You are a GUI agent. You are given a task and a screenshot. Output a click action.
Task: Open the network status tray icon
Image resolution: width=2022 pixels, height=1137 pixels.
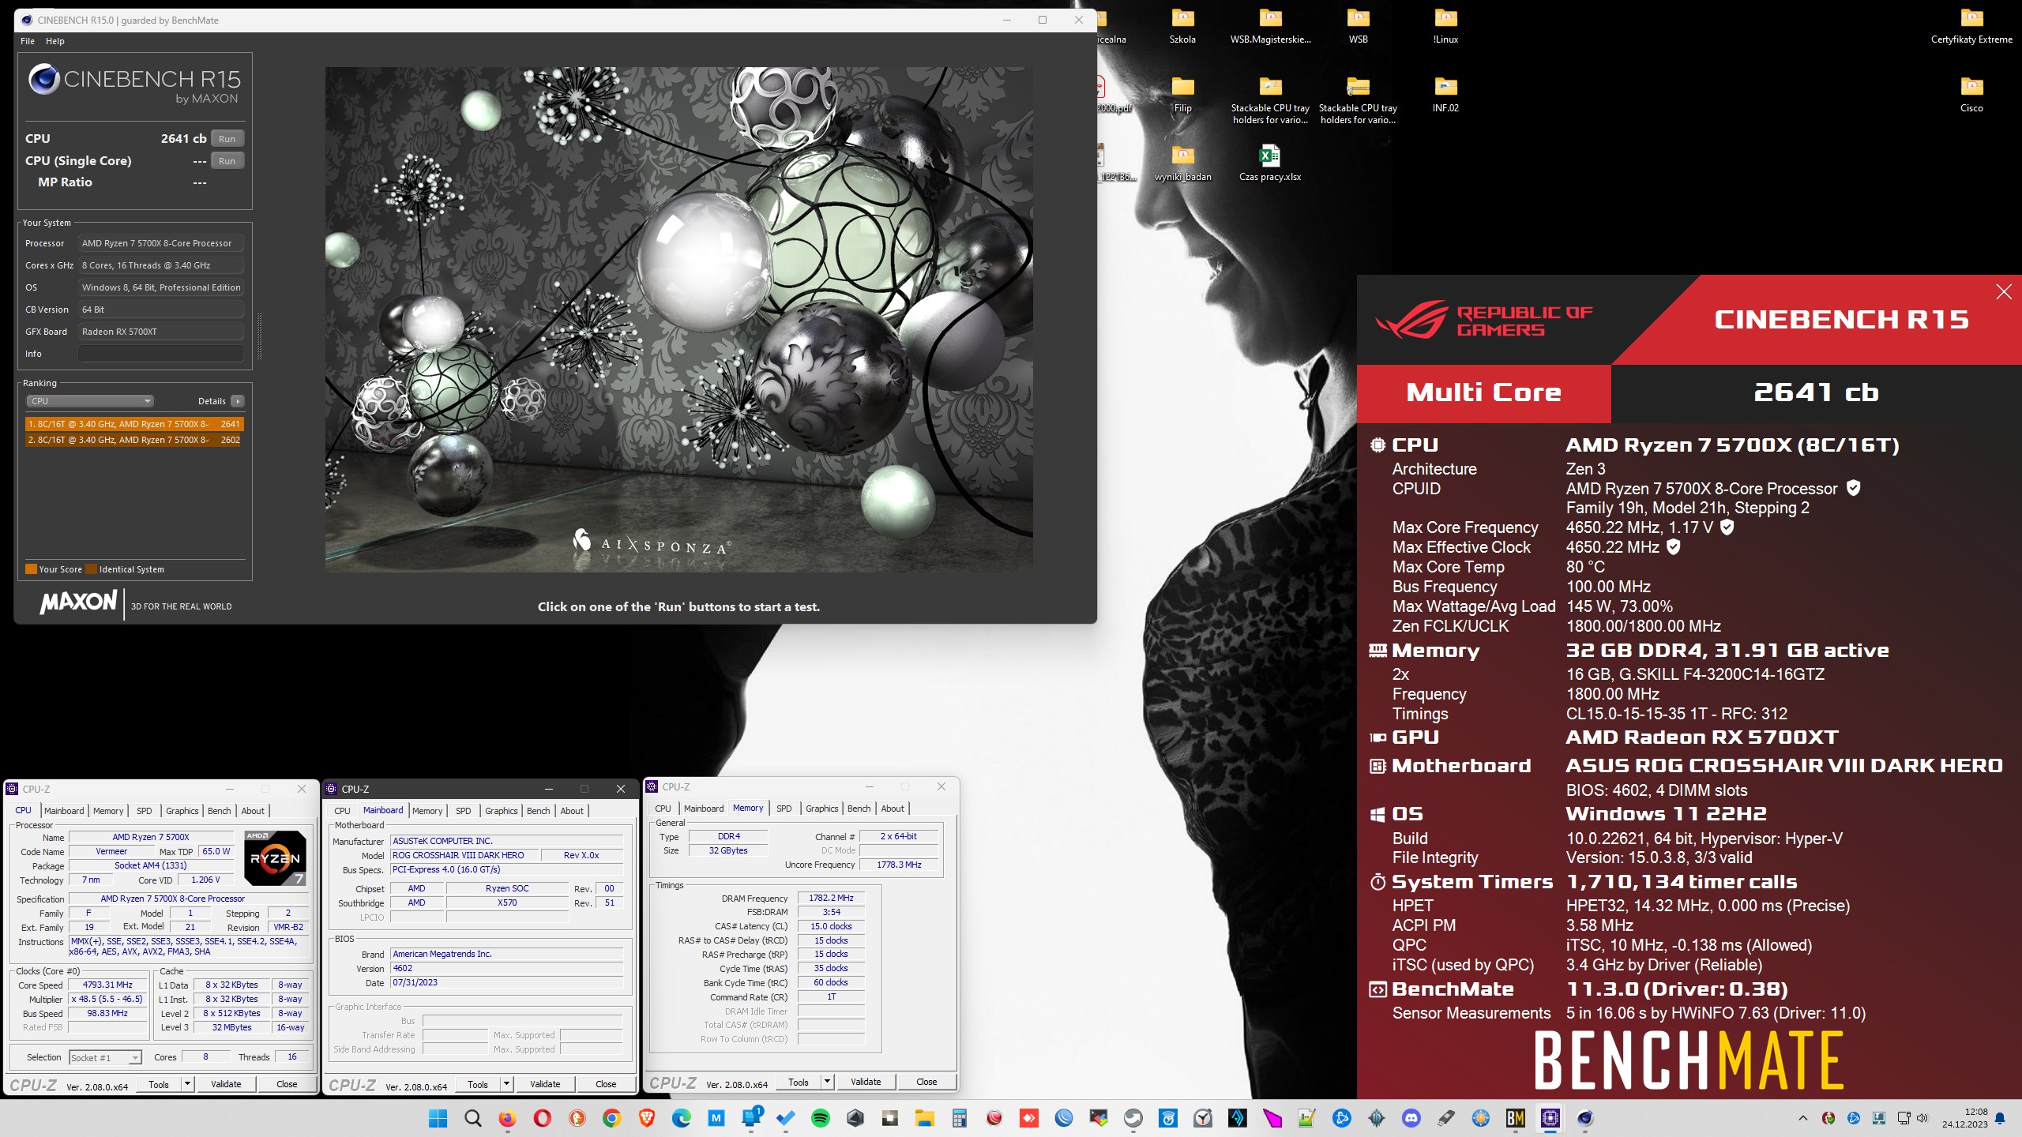pyautogui.click(x=1904, y=1118)
